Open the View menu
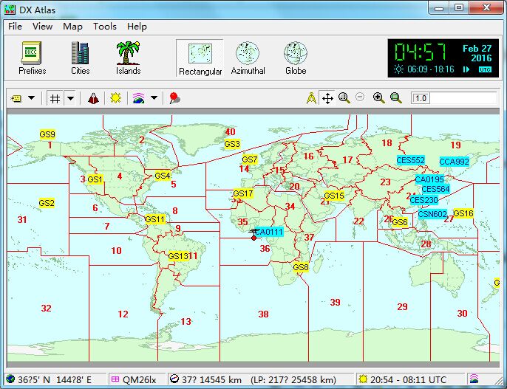 pos(42,27)
